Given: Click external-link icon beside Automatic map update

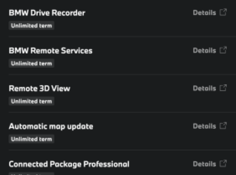Looking at the screenshot, I should [223, 126].
